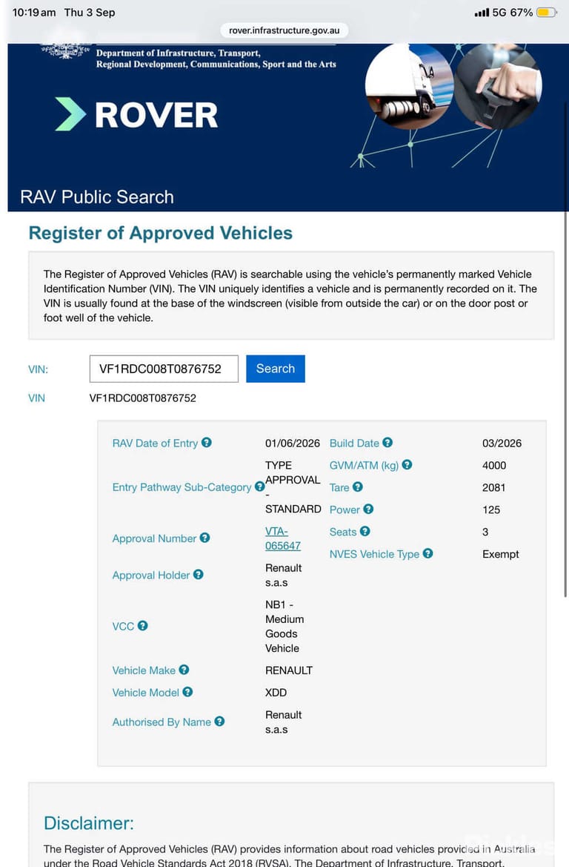
Task: Show help tooltip for Approval Holder
Action: coord(199,575)
